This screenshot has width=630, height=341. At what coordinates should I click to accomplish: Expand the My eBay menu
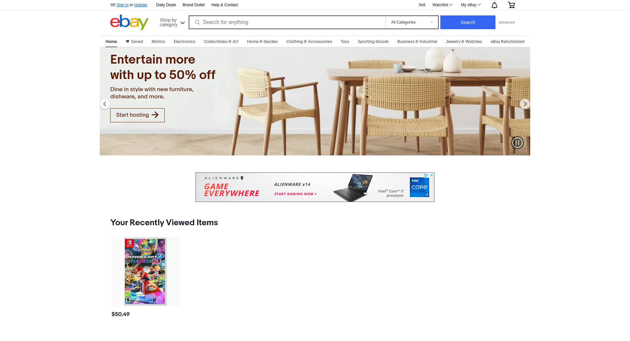point(471,5)
